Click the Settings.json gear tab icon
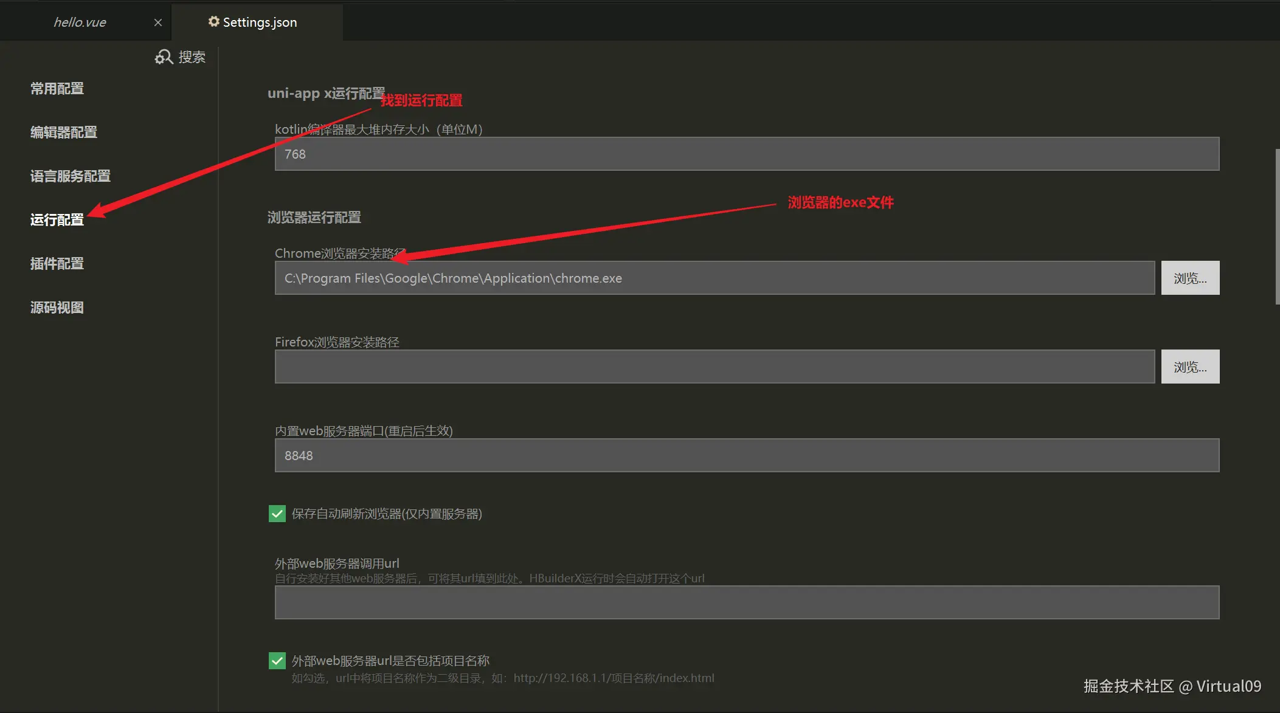Screen dimensions: 1280x713 click(x=213, y=22)
